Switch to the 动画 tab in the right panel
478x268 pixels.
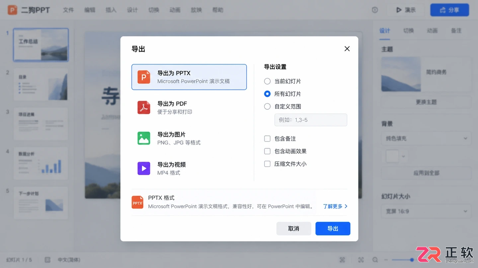pyautogui.click(x=432, y=30)
